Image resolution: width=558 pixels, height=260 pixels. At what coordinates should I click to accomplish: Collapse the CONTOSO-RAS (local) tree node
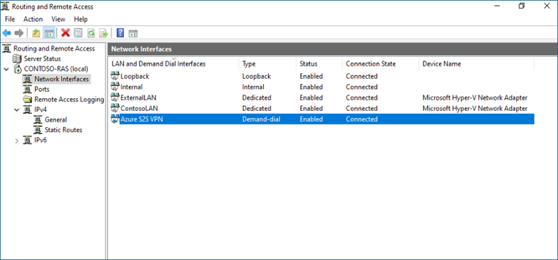coord(7,69)
